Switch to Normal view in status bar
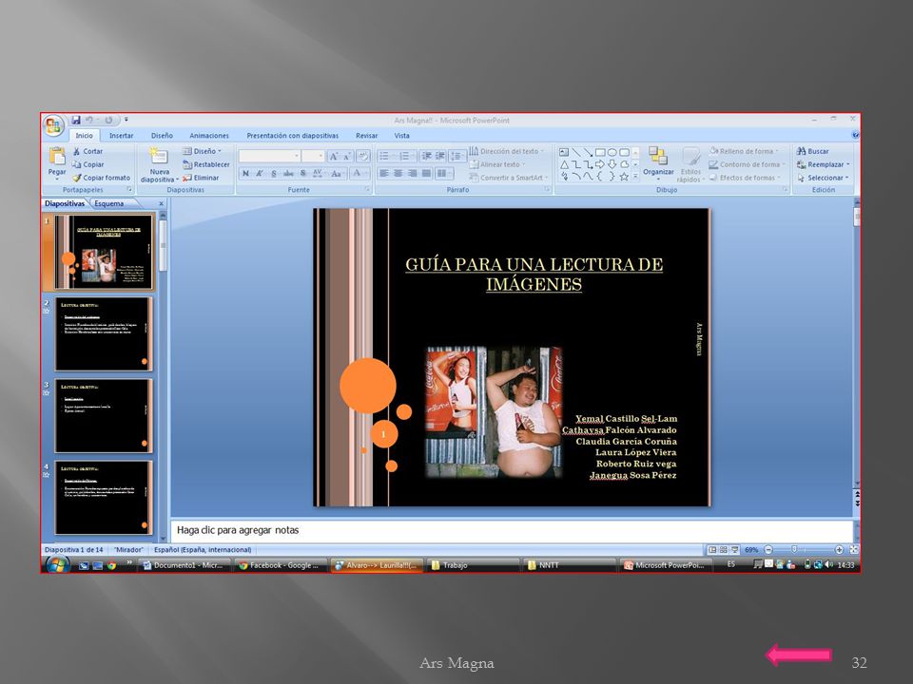Viewport: 913px width, 684px height. 712,550
